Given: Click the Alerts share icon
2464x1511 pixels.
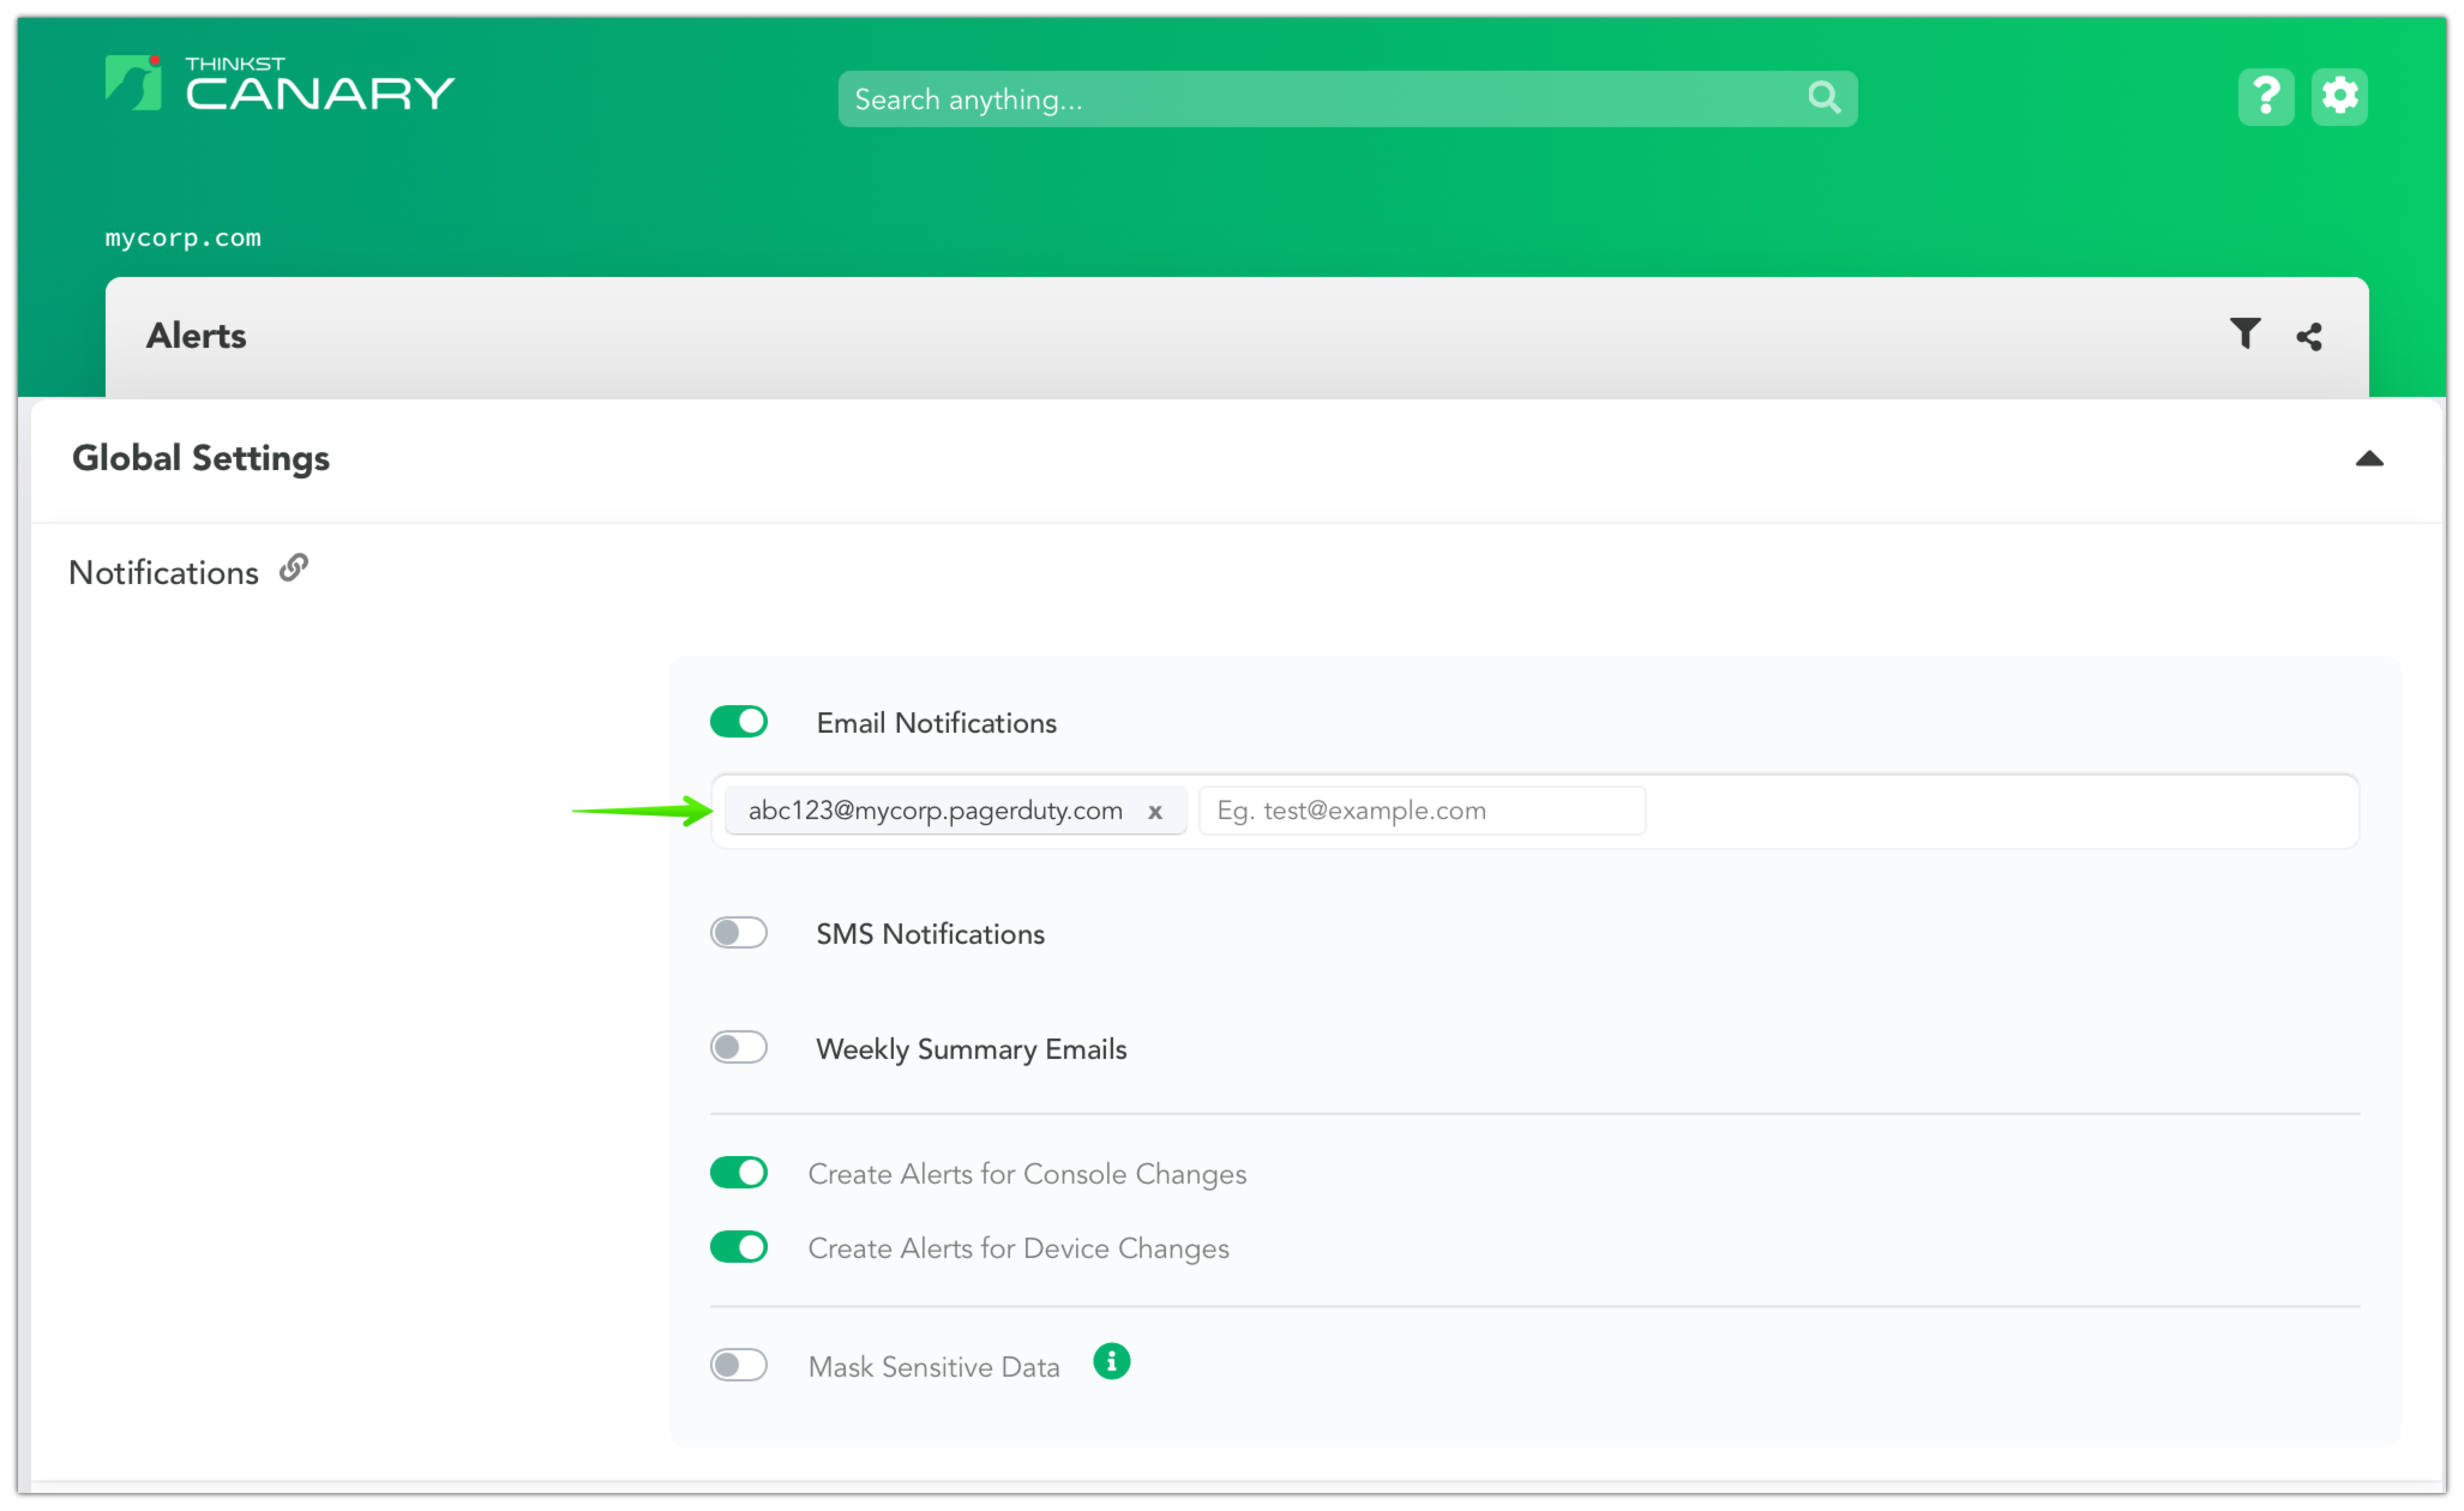Looking at the screenshot, I should (x=2308, y=337).
